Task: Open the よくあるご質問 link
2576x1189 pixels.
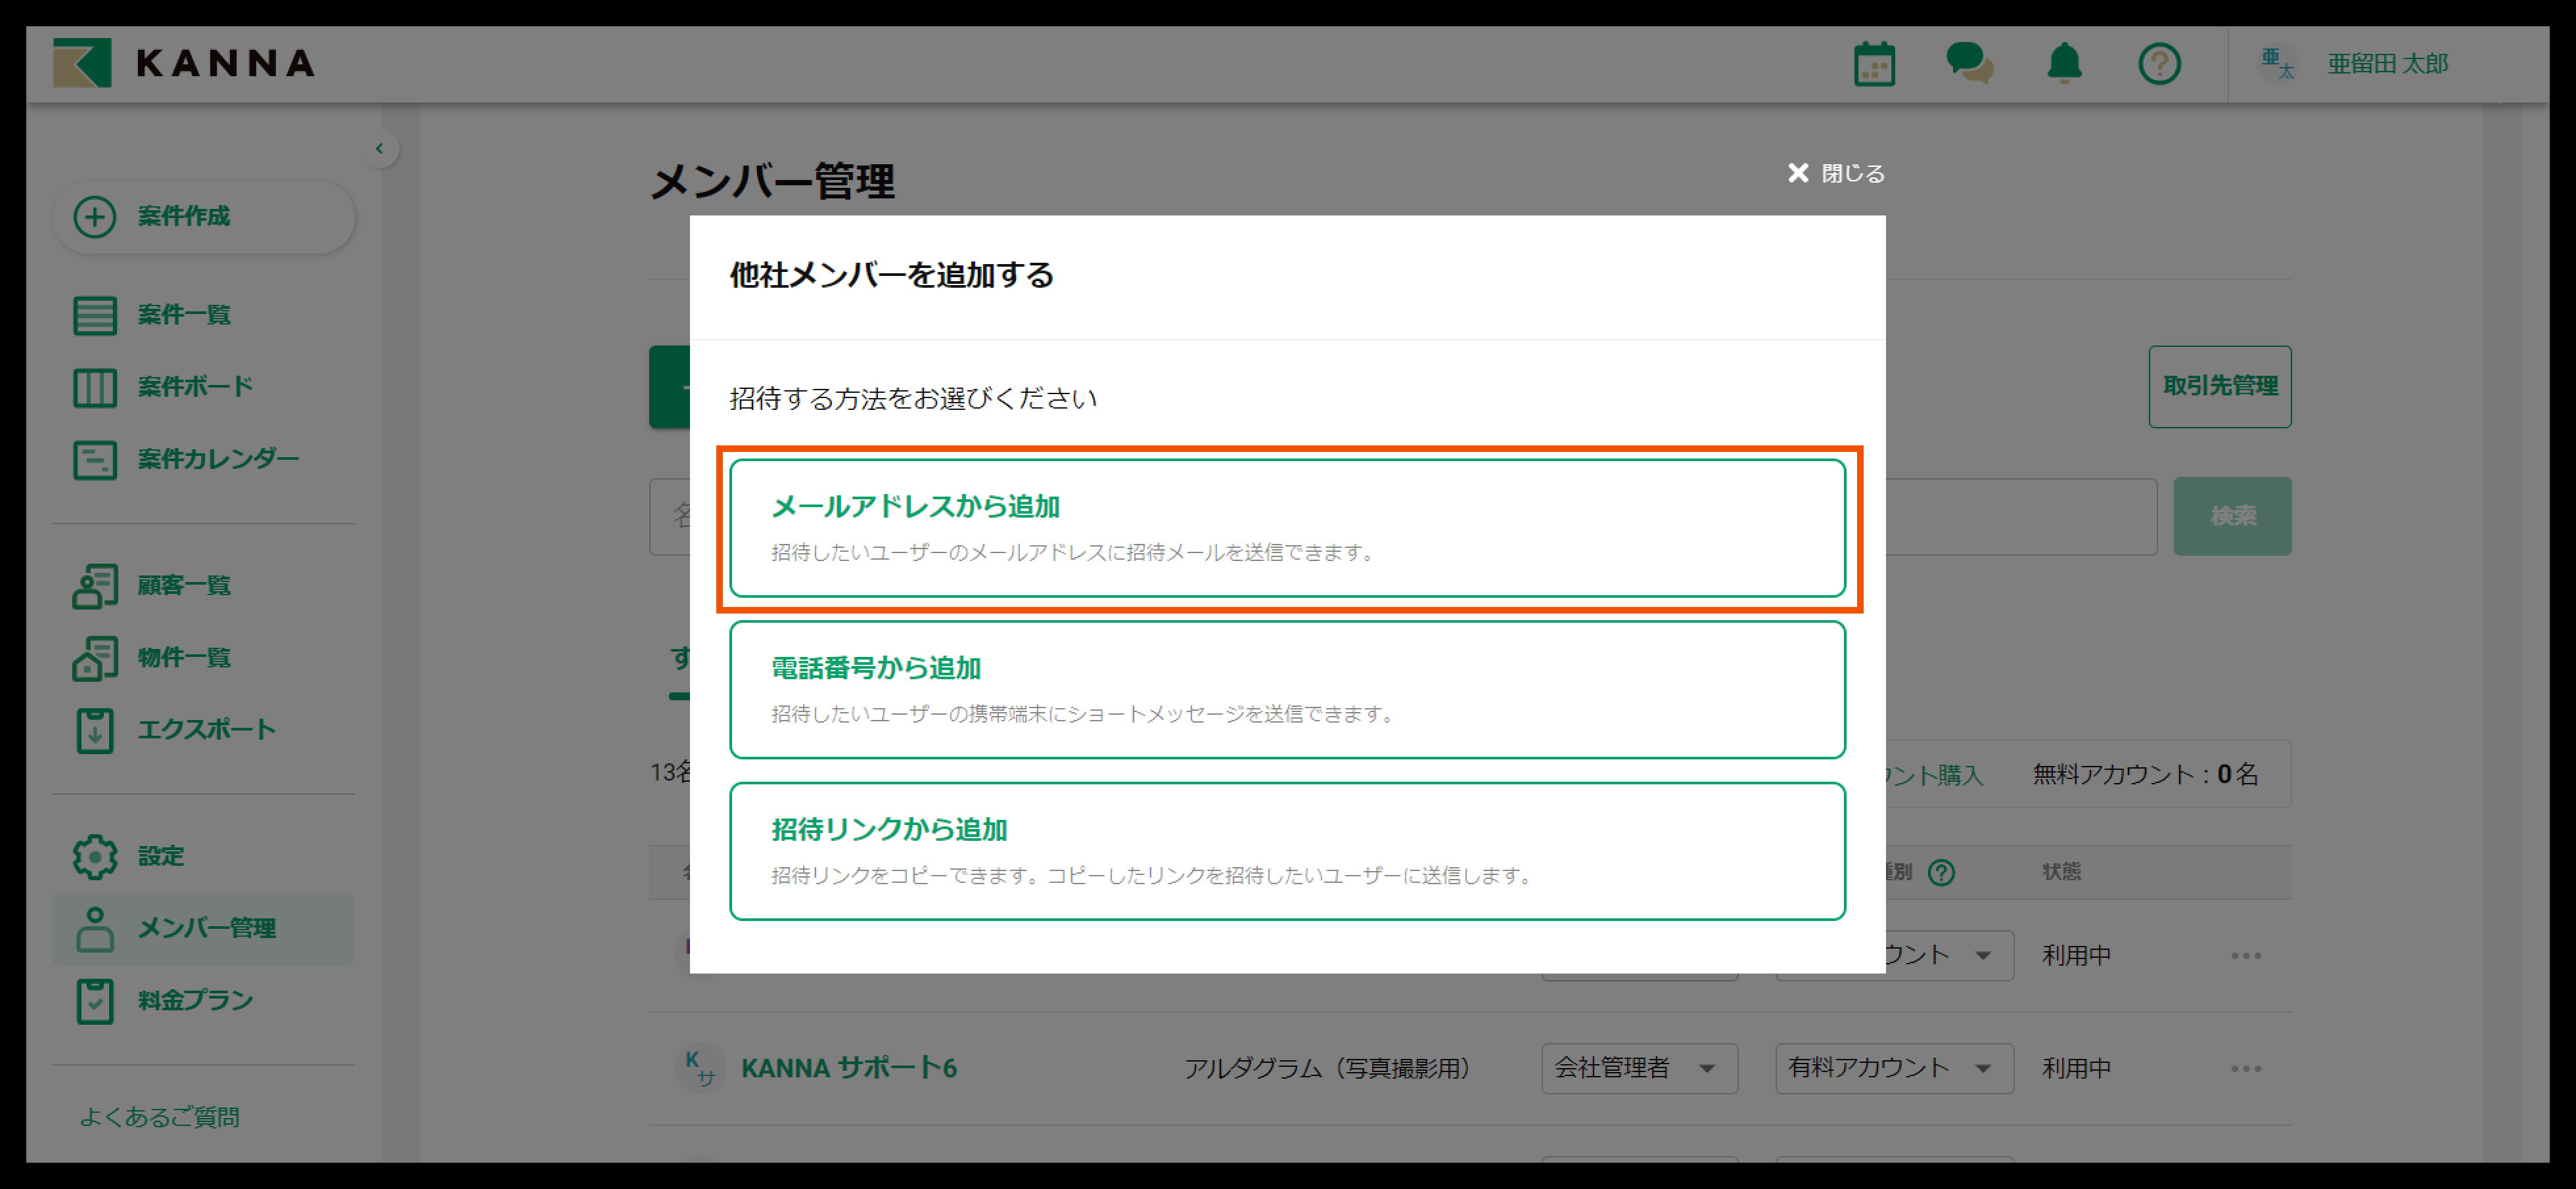Action: pyautogui.click(x=160, y=1117)
